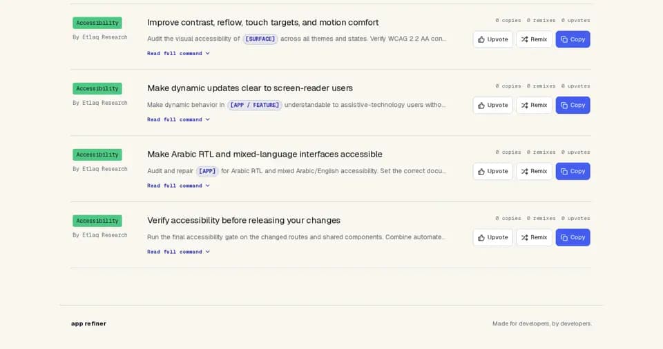
Task: Expand full command for Verify accessibility
Action: (x=178, y=252)
